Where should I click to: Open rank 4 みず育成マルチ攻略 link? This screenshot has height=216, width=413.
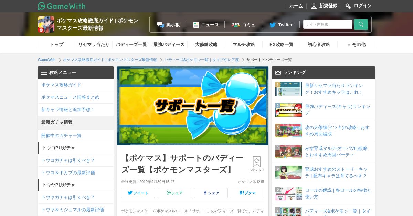pyautogui.click(x=336, y=152)
